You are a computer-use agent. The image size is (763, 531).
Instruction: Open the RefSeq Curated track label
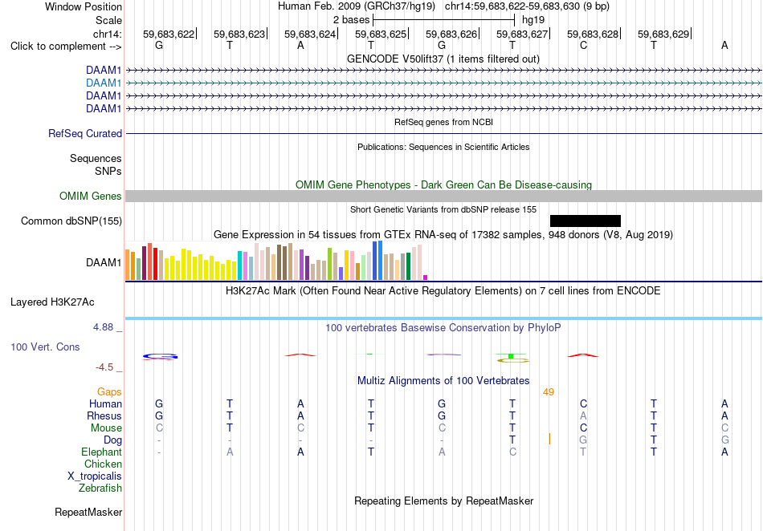[x=85, y=133]
